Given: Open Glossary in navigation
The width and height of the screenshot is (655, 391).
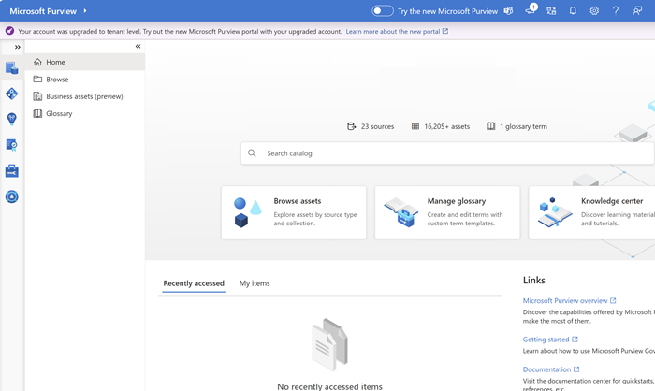Looking at the screenshot, I should point(85,113).
